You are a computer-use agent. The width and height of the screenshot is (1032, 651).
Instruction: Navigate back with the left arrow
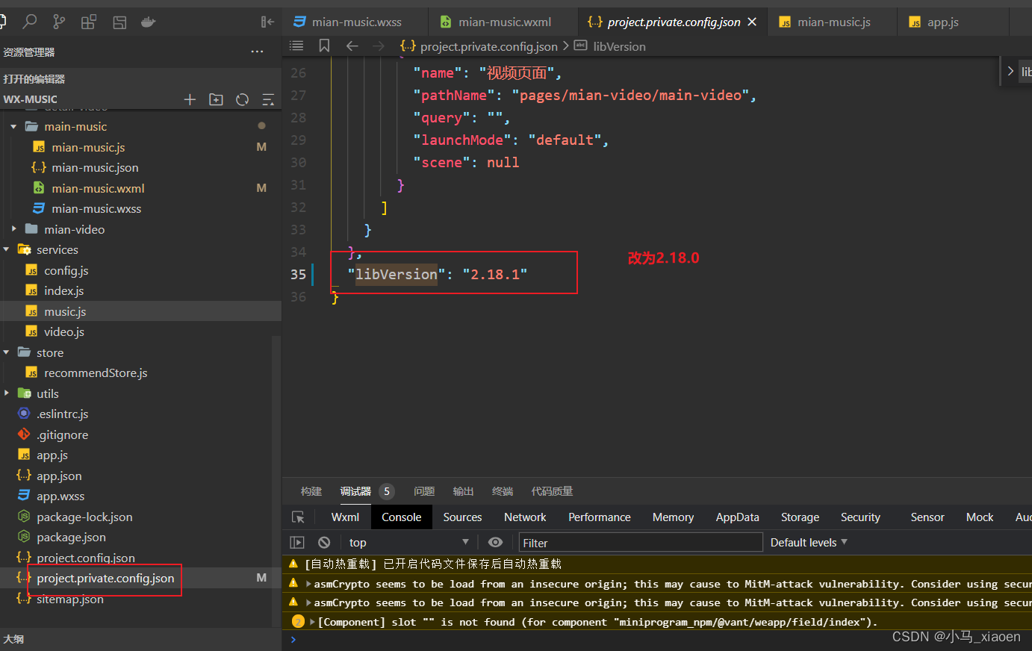(x=352, y=46)
